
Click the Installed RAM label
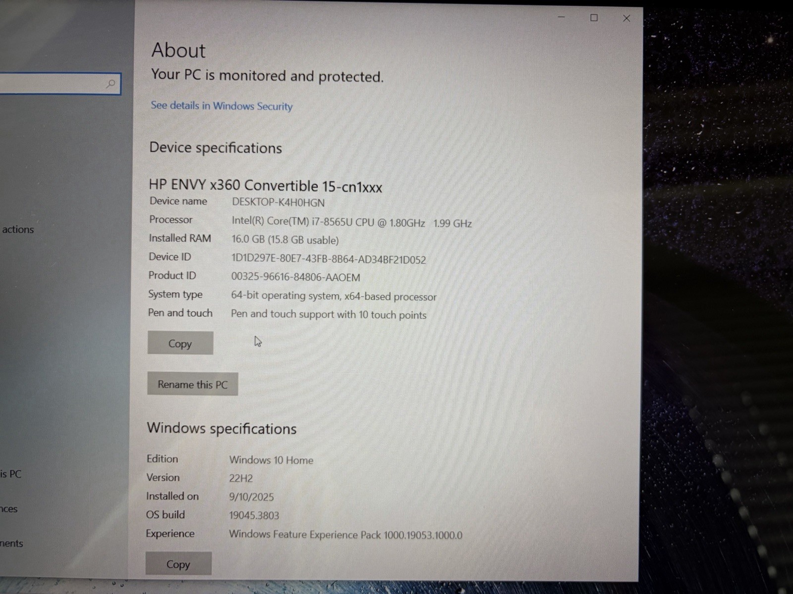(180, 238)
